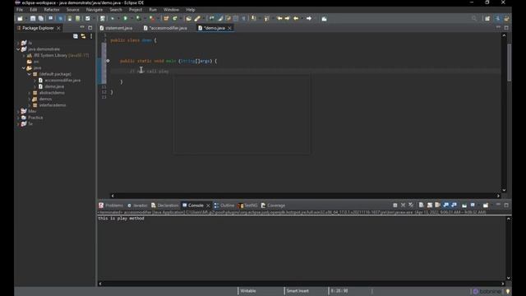Click Collapse All in Package Explorer
This screenshot has height=296, width=526.
point(76,36)
